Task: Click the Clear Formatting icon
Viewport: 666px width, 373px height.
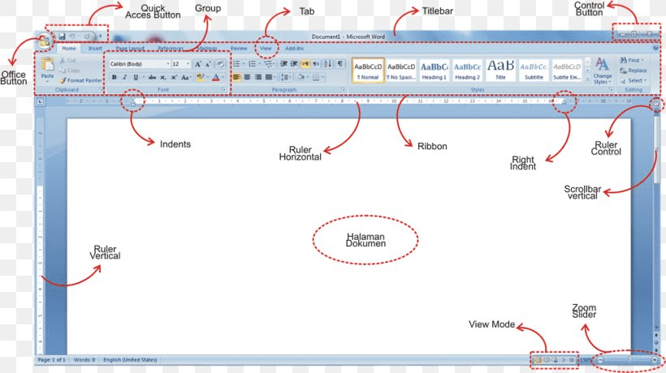Action: [219, 64]
